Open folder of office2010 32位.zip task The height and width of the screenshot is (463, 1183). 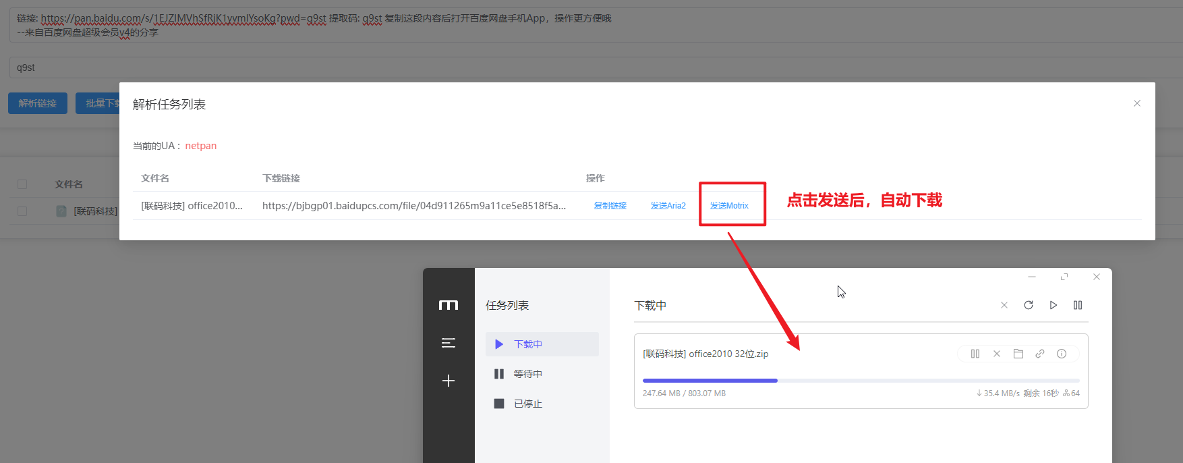coord(1018,354)
